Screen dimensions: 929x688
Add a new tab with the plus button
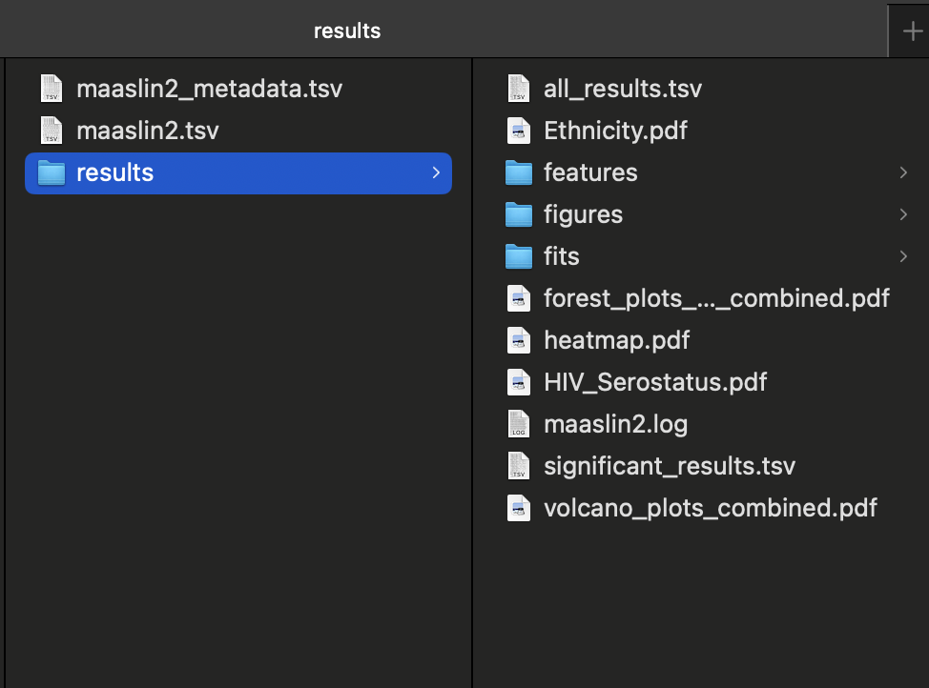point(911,30)
